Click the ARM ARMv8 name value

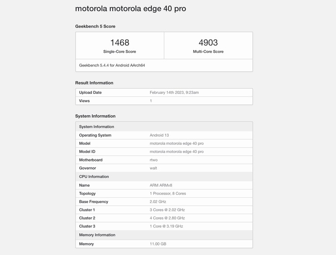[161, 185]
